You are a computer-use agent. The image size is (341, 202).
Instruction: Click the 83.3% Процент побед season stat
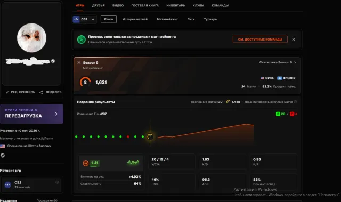279,86
